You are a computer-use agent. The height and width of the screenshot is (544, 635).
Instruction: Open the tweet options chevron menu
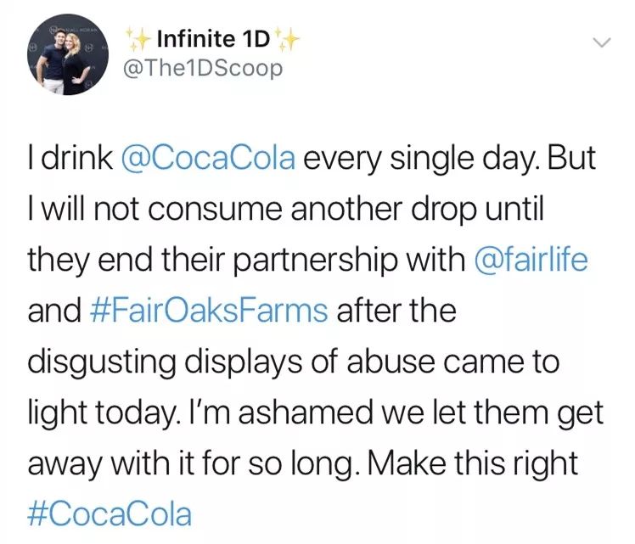pos(600,42)
